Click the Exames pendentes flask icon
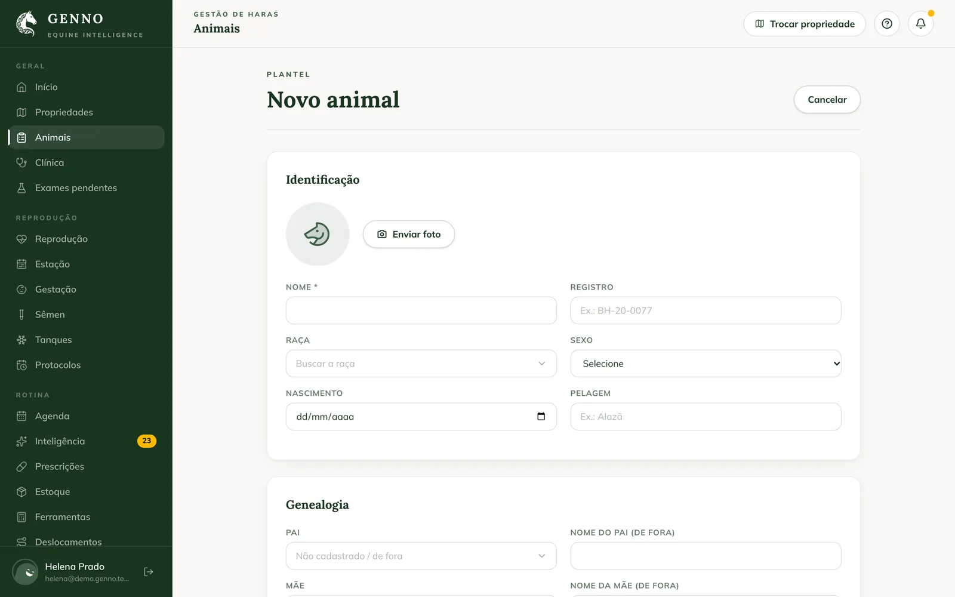Viewport: 955px width, 597px height. [x=21, y=188]
